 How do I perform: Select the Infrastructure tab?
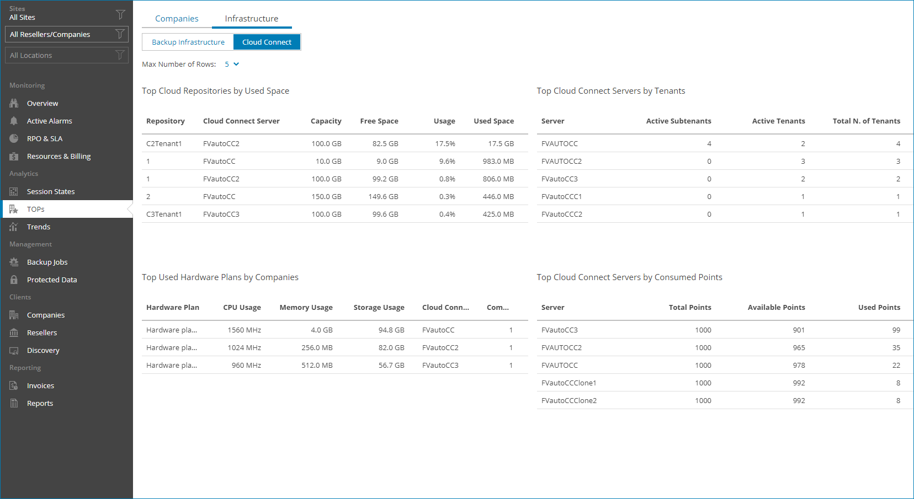pyautogui.click(x=252, y=19)
